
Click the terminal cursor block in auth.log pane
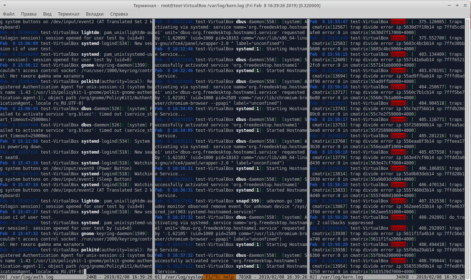pos(84,272)
